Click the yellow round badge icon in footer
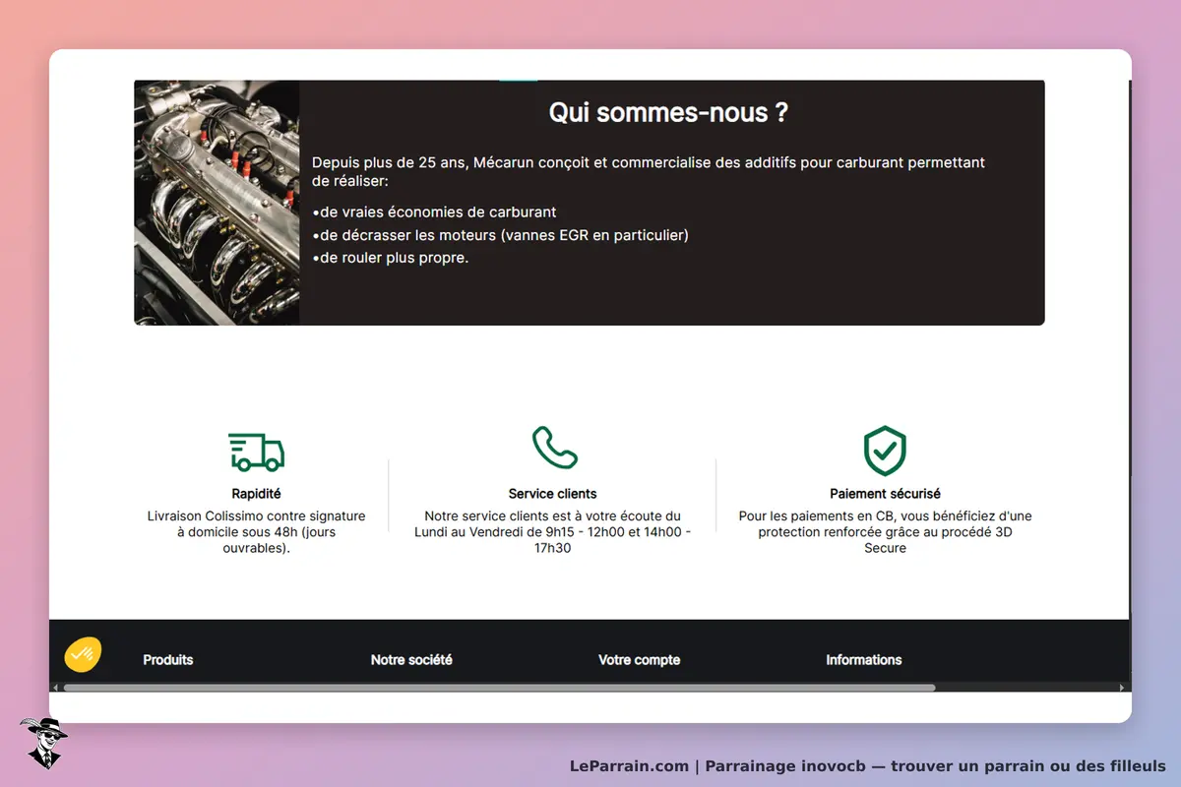 coord(83,654)
